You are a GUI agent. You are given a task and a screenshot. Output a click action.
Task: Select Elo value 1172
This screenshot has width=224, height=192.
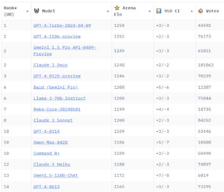[x=119, y=176]
